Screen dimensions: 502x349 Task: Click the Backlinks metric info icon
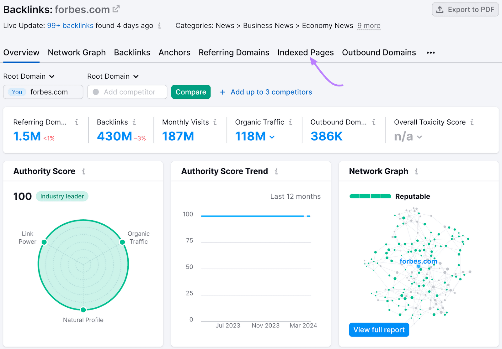pyautogui.click(x=135, y=122)
